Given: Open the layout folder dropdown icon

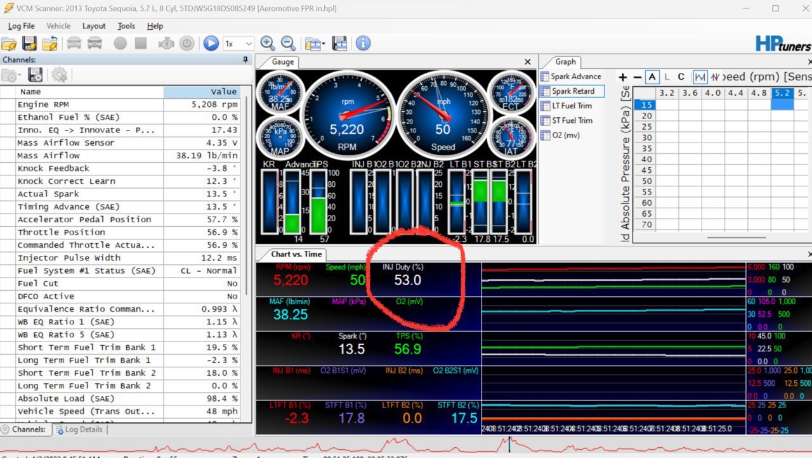Looking at the screenshot, I should point(314,44).
